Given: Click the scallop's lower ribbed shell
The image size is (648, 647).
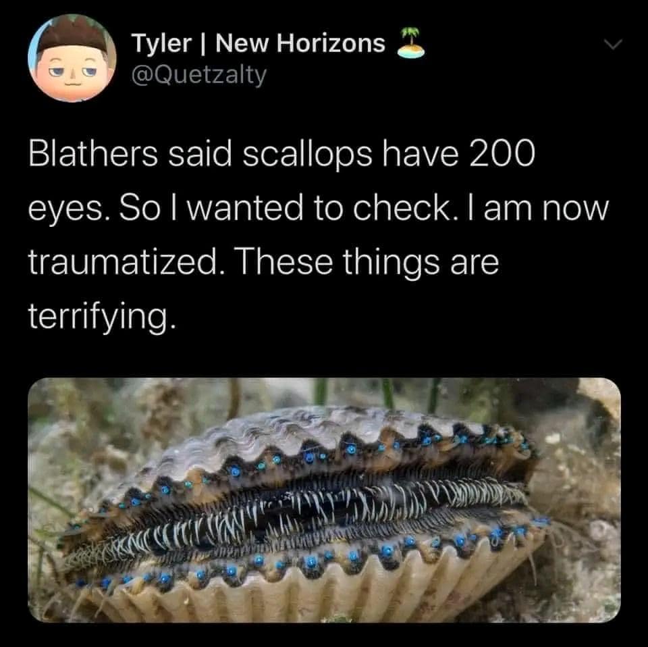Looking at the screenshot, I should pyautogui.click(x=324, y=594).
